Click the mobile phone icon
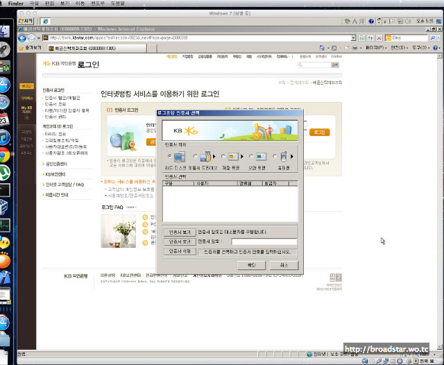The height and width of the screenshot is (365, 444). (x=284, y=157)
